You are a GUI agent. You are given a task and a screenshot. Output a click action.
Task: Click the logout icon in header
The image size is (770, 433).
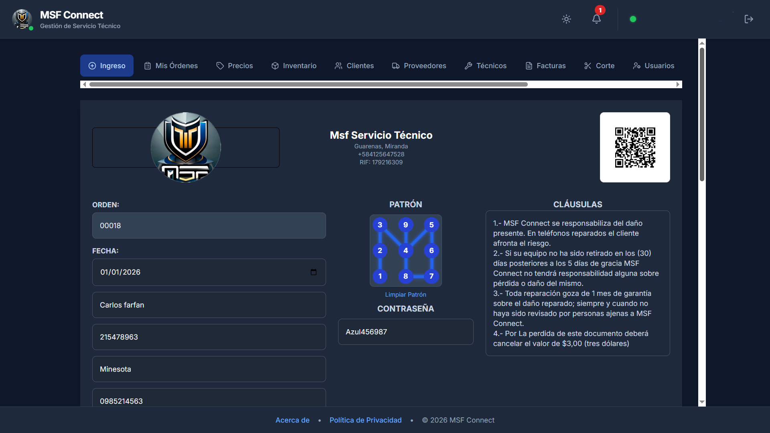coord(748,19)
